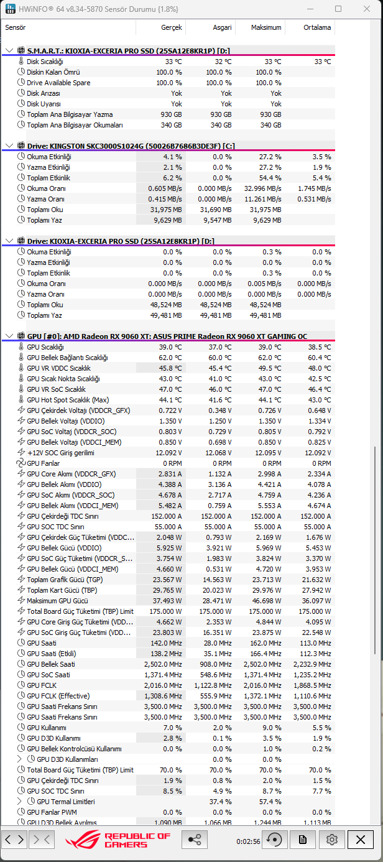Click drive icon in S.M.A.R.T. KIOXIA header
383x862 pixels.
coord(21,50)
